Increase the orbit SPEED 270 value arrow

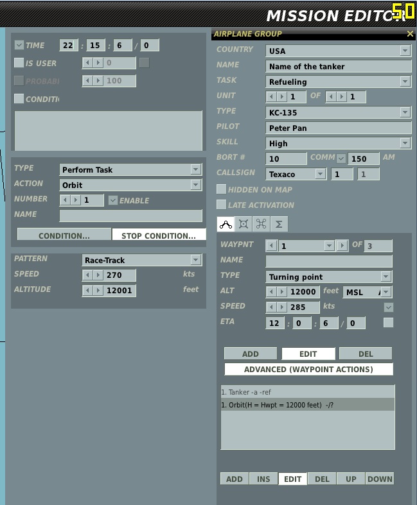pos(98,275)
